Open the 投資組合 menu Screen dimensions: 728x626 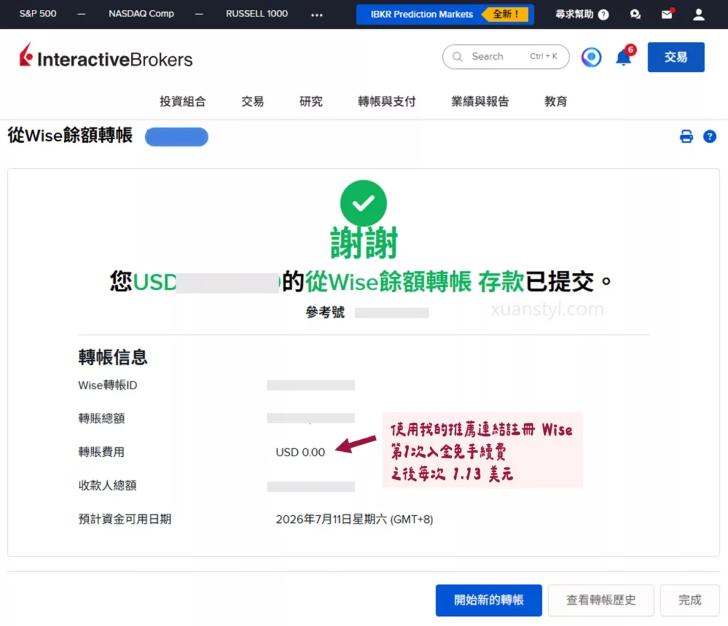coord(183,101)
